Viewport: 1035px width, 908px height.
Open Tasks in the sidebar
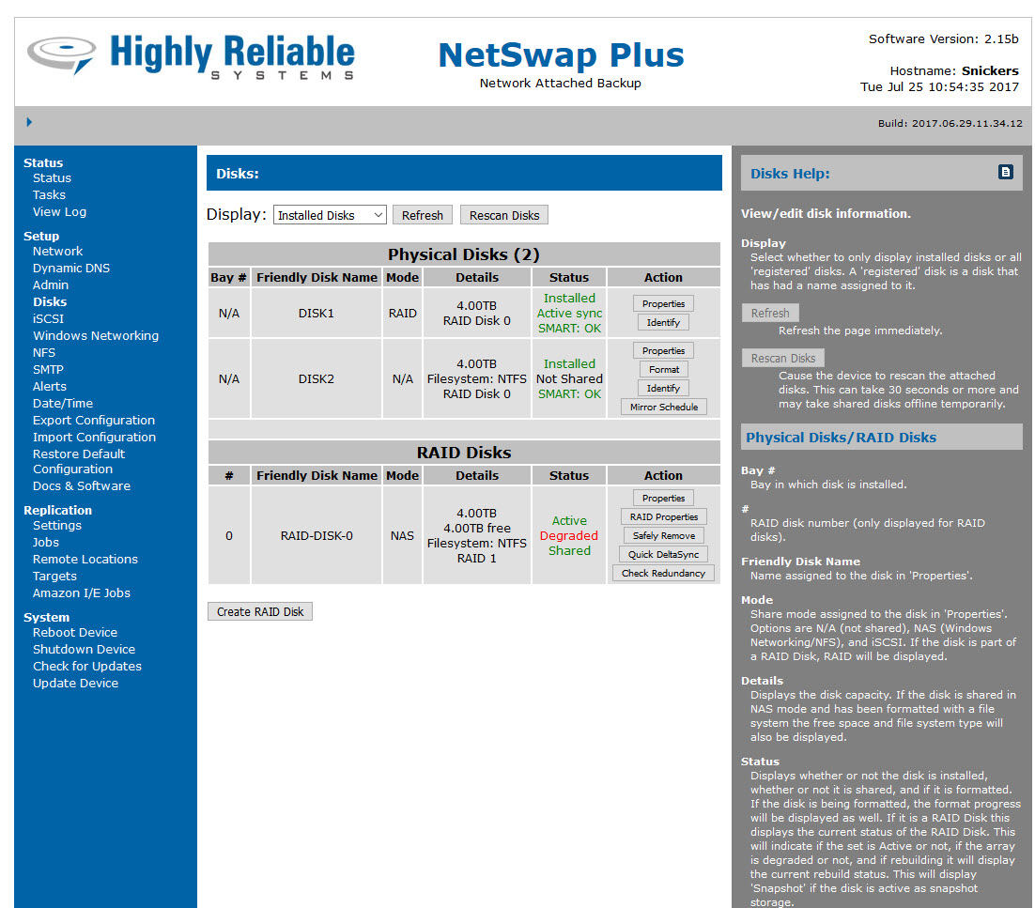click(x=50, y=194)
